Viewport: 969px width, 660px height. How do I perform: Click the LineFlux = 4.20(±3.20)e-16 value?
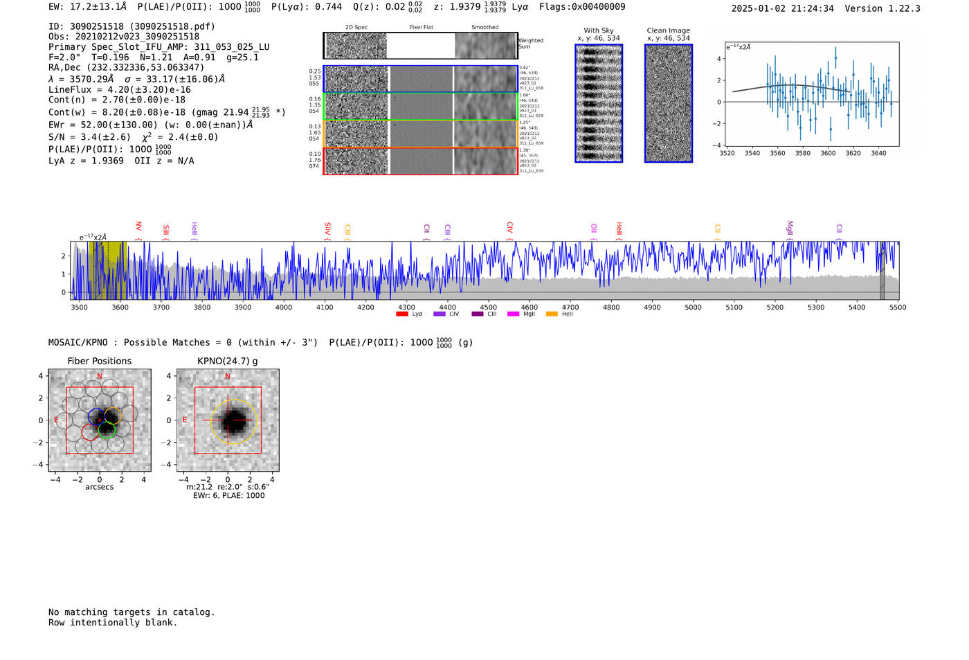pos(120,89)
